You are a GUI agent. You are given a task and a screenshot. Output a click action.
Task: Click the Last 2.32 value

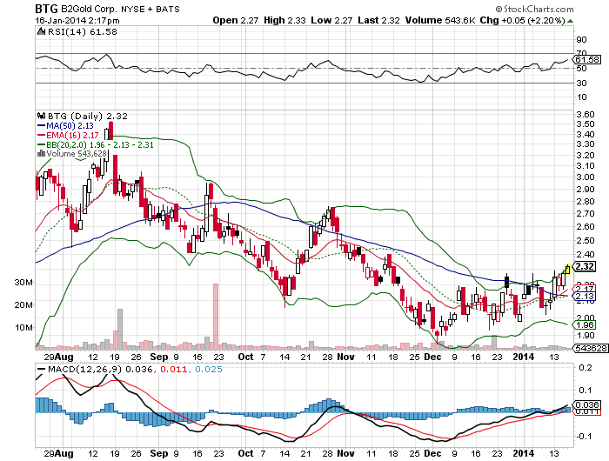[x=378, y=20]
